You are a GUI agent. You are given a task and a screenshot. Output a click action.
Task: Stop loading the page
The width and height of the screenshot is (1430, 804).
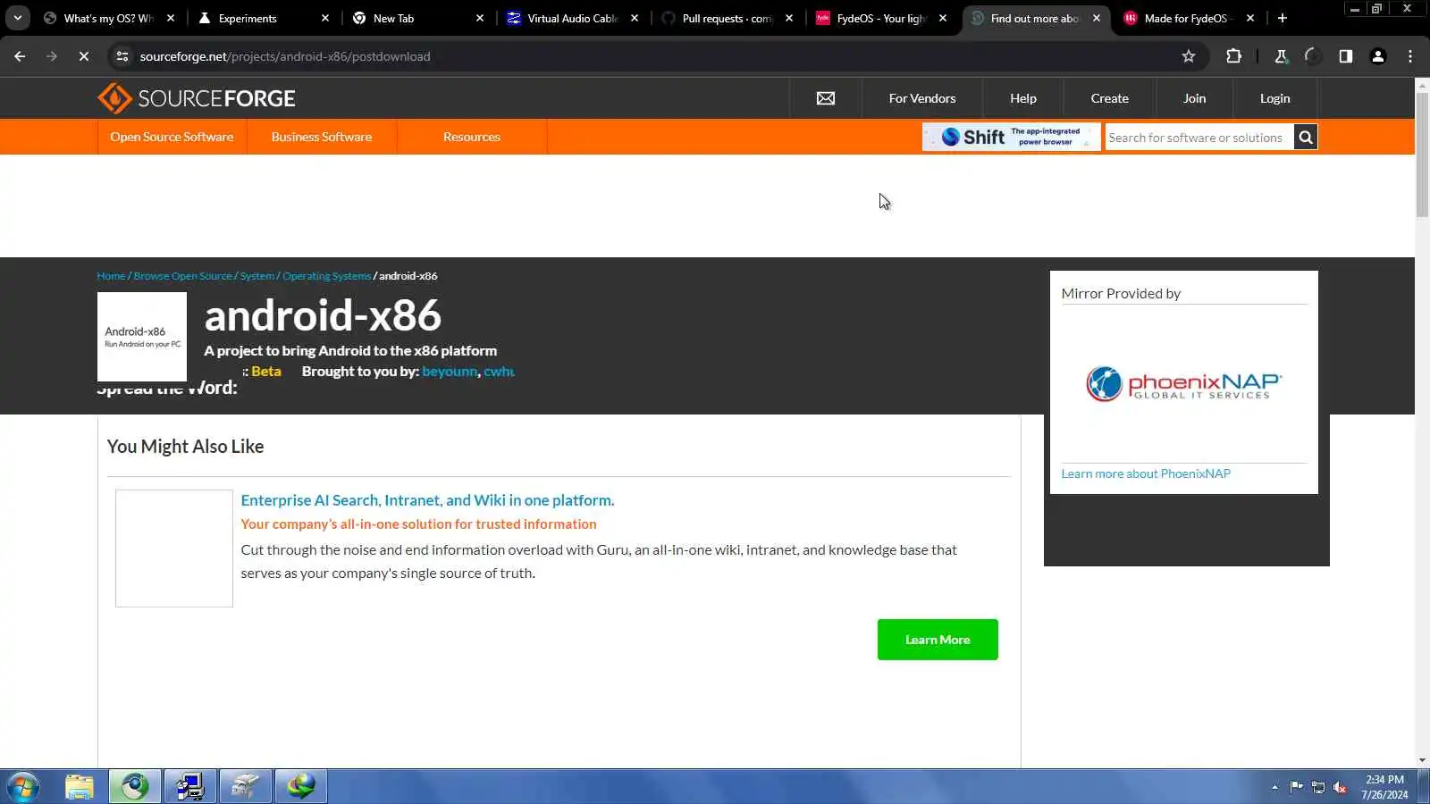tap(84, 56)
